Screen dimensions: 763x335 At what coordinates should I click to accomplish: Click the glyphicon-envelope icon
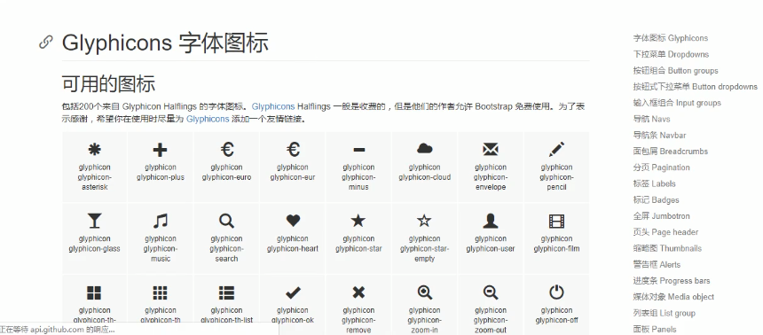coord(491,149)
